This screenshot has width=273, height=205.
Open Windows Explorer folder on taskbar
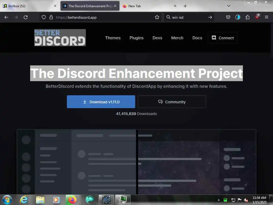(40, 200)
